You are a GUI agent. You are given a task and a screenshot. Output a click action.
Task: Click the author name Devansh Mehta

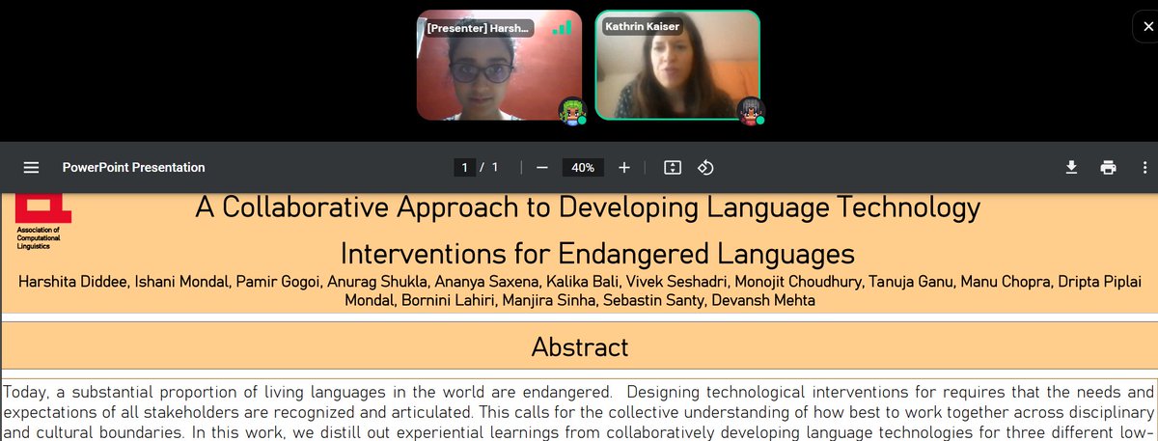coord(763,301)
